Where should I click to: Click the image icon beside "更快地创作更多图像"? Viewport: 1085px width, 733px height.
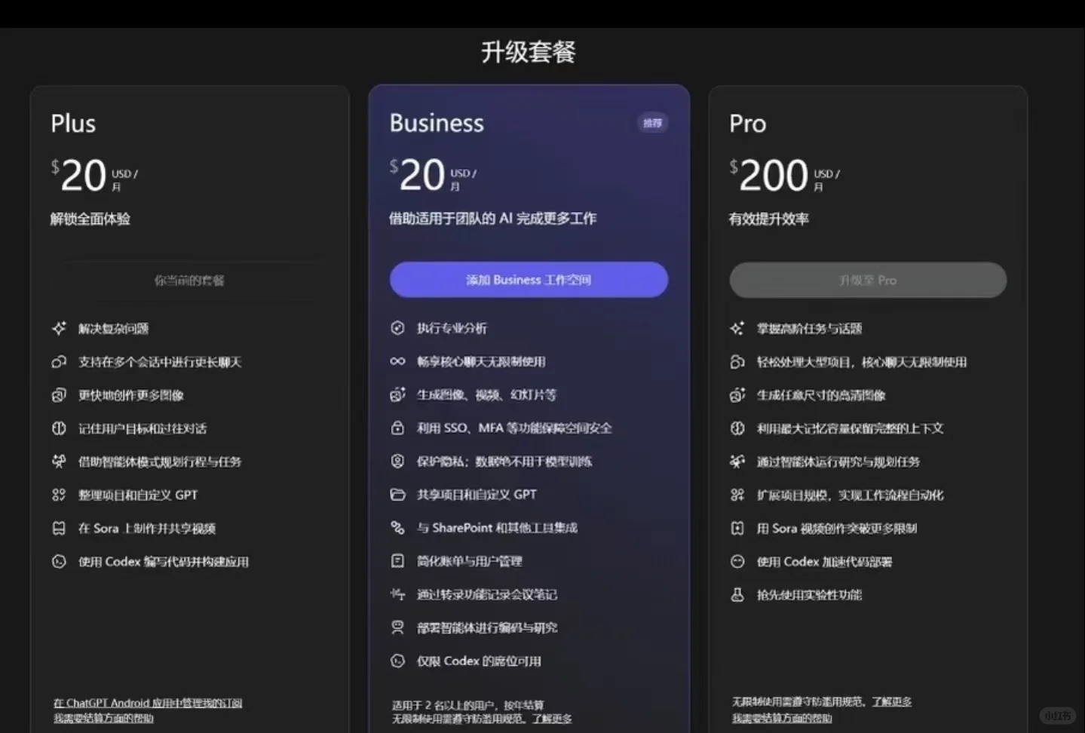[x=59, y=395]
